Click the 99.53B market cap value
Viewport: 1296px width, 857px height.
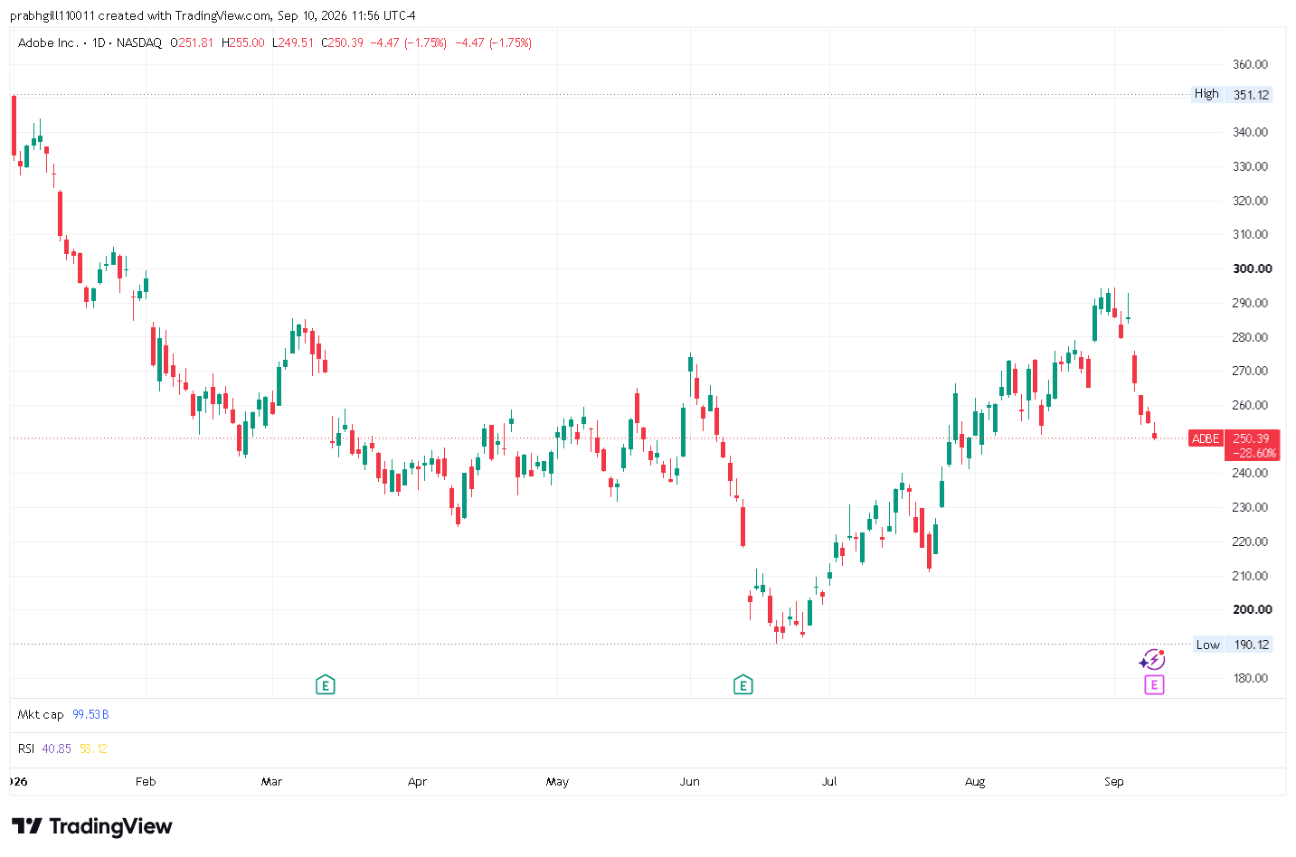point(90,714)
